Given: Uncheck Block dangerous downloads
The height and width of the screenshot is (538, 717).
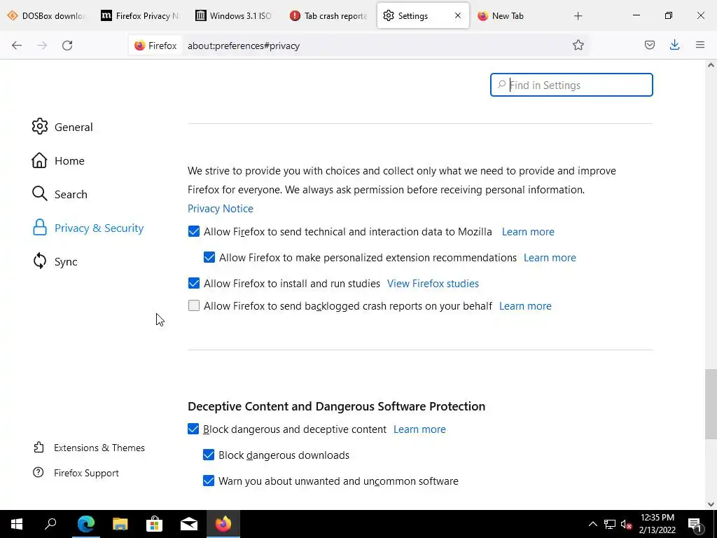Looking at the screenshot, I should click(x=209, y=455).
